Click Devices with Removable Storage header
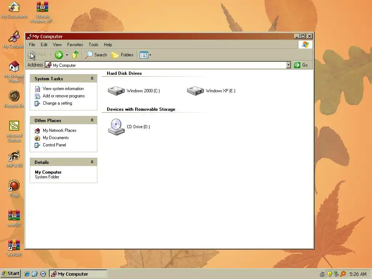Image resolution: width=372 pixels, height=279 pixels. (141, 109)
